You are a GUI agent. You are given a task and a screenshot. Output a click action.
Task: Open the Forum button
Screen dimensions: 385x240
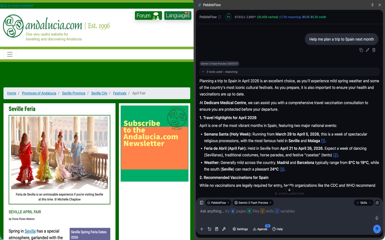click(148, 16)
